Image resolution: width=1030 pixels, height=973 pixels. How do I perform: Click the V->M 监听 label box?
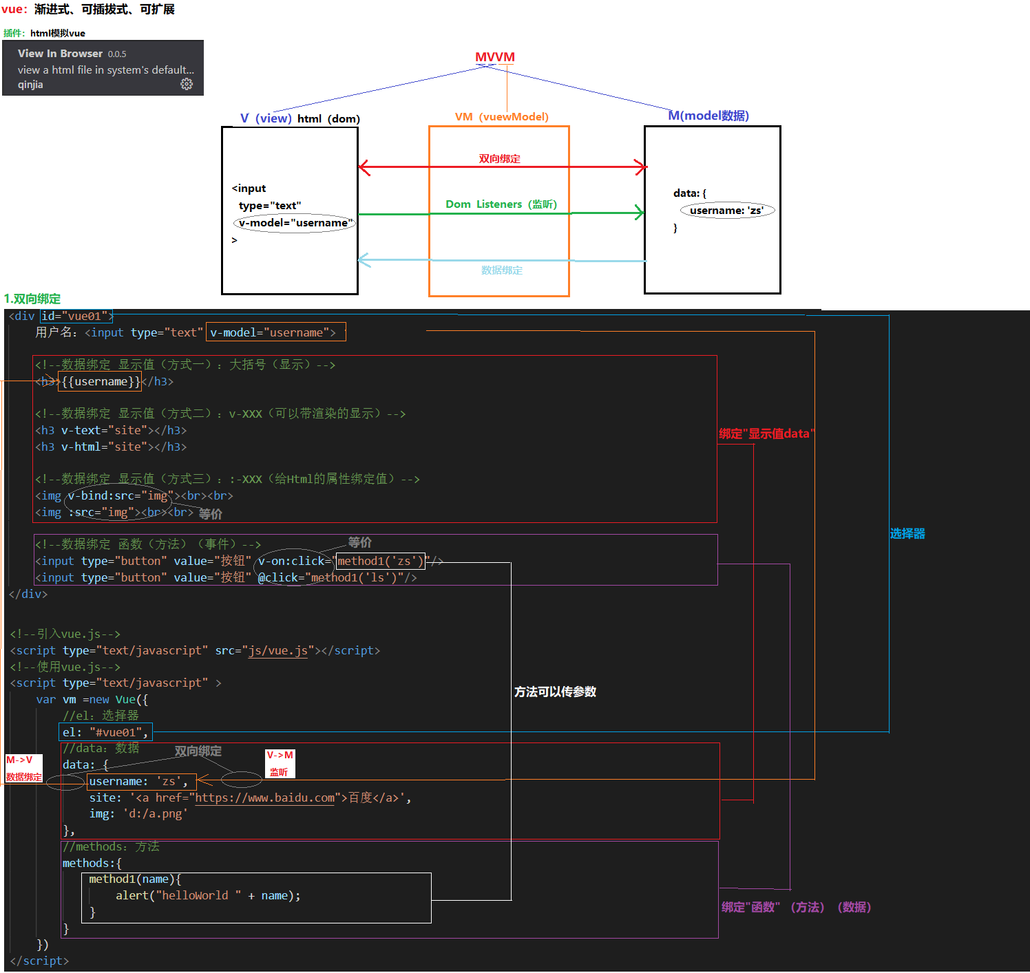[x=280, y=764]
